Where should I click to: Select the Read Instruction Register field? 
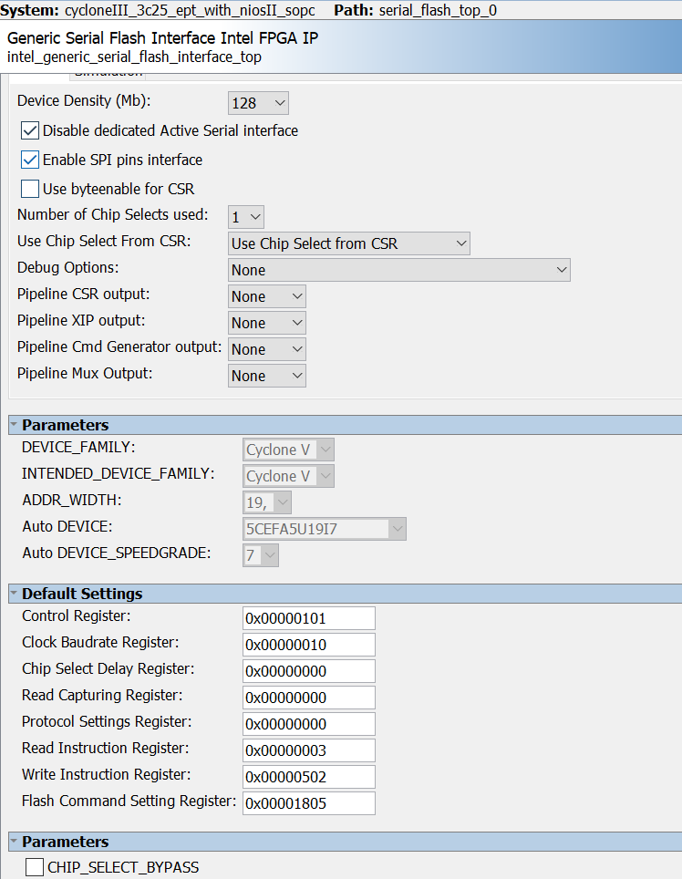point(309,750)
